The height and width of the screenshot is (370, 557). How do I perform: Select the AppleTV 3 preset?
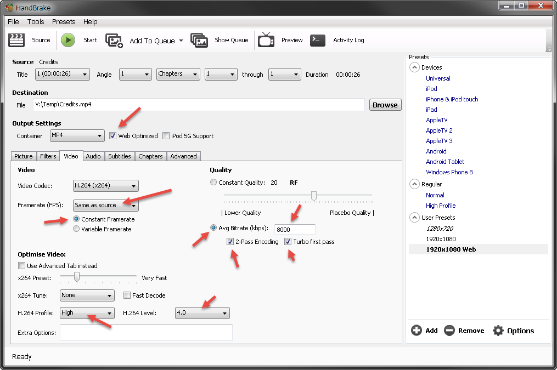click(439, 141)
